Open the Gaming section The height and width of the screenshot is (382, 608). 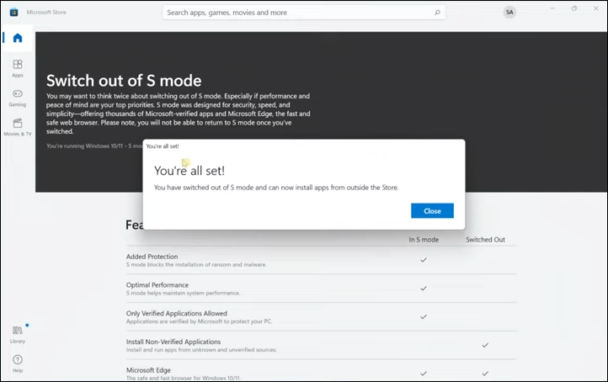click(17, 97)
